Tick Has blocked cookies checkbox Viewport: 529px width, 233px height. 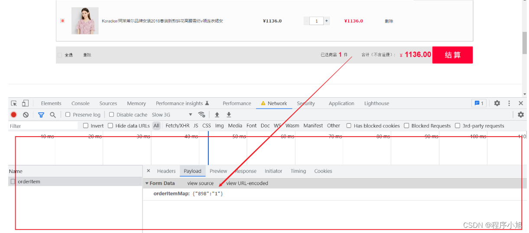point(349,126)
